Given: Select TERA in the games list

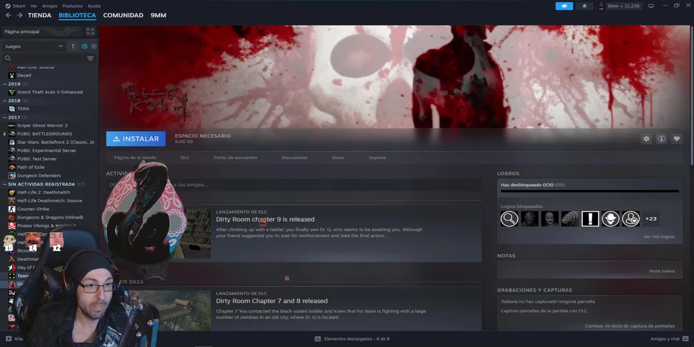Looking at the screenshot, I should click(x=23, y=109).
